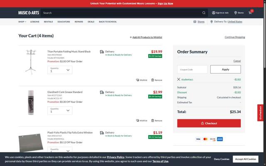The height and width of the screenshot is (166, 266).
Task: Click the Discover card icon
Action: coord(212,139)
